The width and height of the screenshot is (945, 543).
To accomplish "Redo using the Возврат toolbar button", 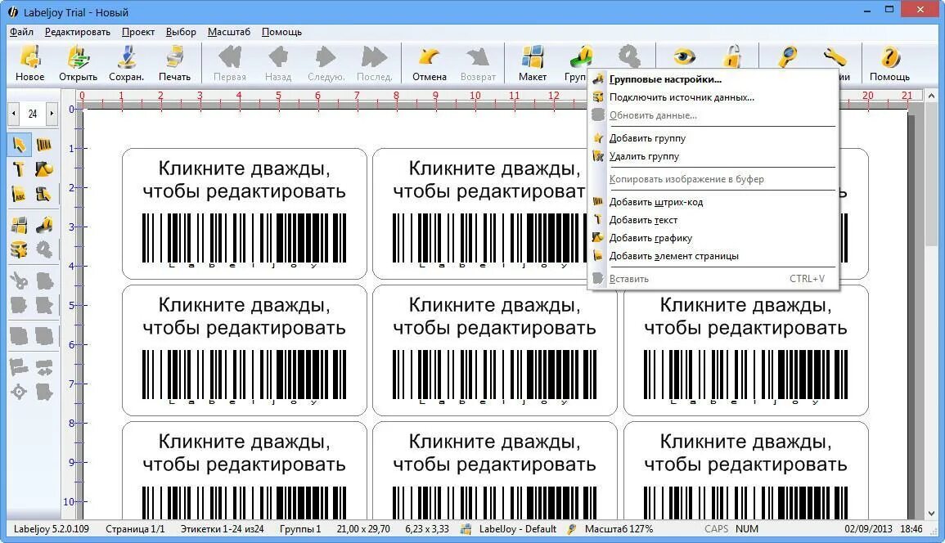I will click(478, 63).
